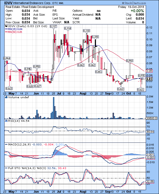Click the Chg: 0.000 value
The height and width of the screenshot is (194, 159).
pyautogui.click(x=140, y=15)
